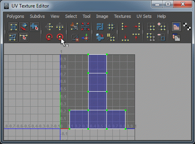Toggle isolate select mode icon

pyautogui.click(x=151, y=27)
